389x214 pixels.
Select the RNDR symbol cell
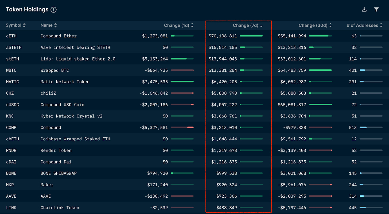pos(11,151)
